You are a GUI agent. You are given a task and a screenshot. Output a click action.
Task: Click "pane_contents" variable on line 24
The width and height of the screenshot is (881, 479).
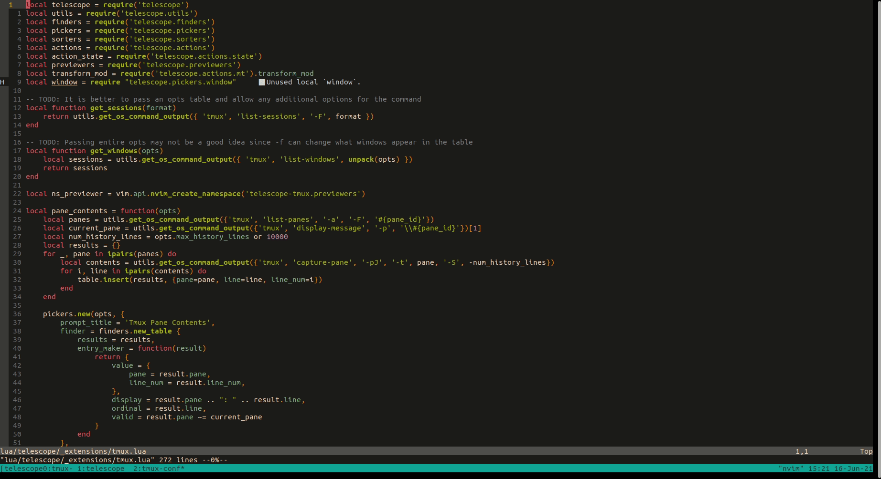(79, 211)
